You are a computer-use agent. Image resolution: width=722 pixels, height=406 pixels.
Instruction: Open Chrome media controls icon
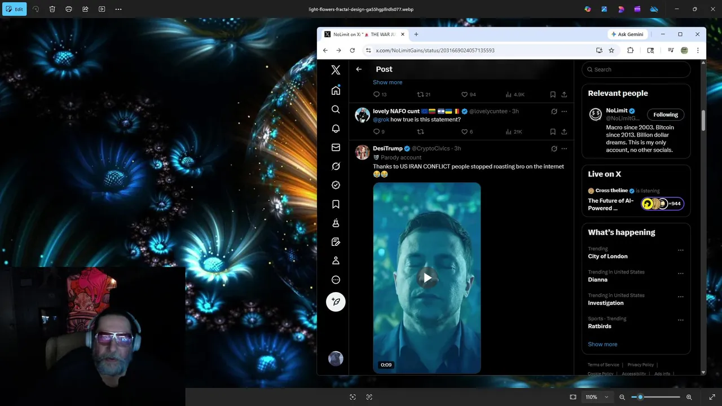(x=671, y=50)
